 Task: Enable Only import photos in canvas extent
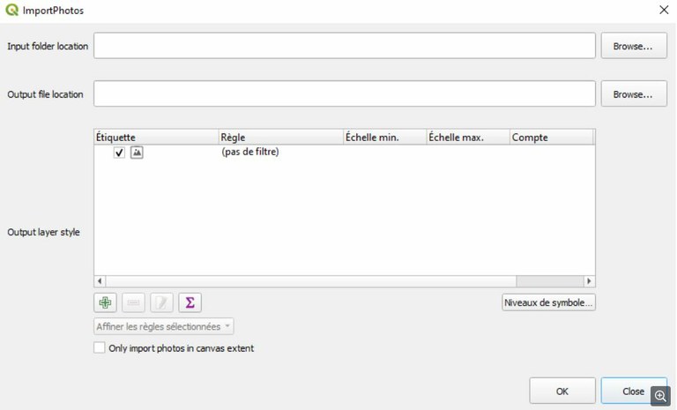click(100, 348)
